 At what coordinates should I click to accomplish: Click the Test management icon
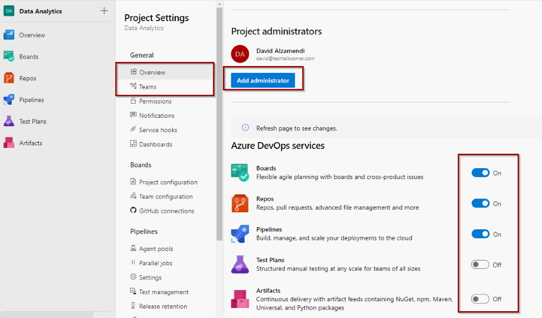click(x=133, y=291)
